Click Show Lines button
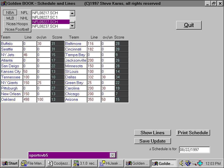The width and height of the screenshot is (224, 168). 152,133
